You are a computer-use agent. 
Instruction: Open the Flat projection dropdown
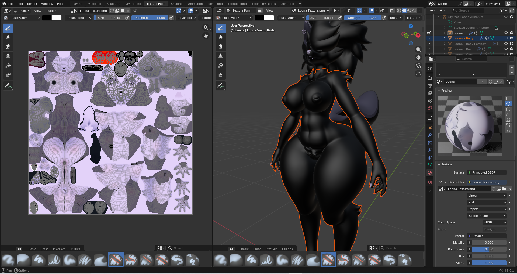pos(487,202)
